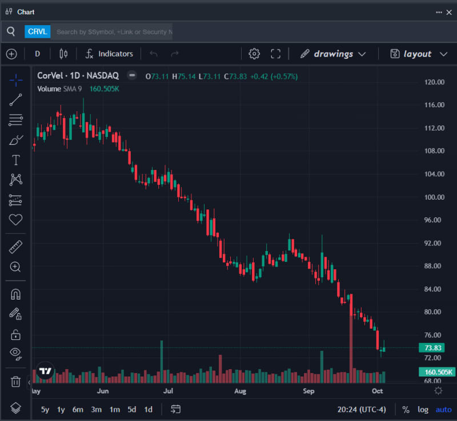This screenshot has width=457, height=421.
Task: Switch to the 6m time range
Action: pos(78,409)
